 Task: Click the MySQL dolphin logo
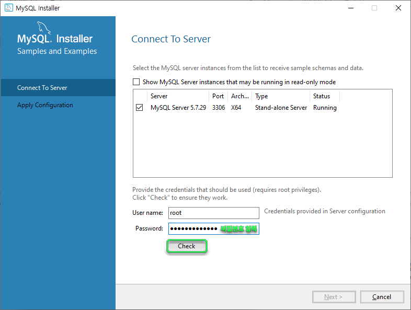click(43, 28)
